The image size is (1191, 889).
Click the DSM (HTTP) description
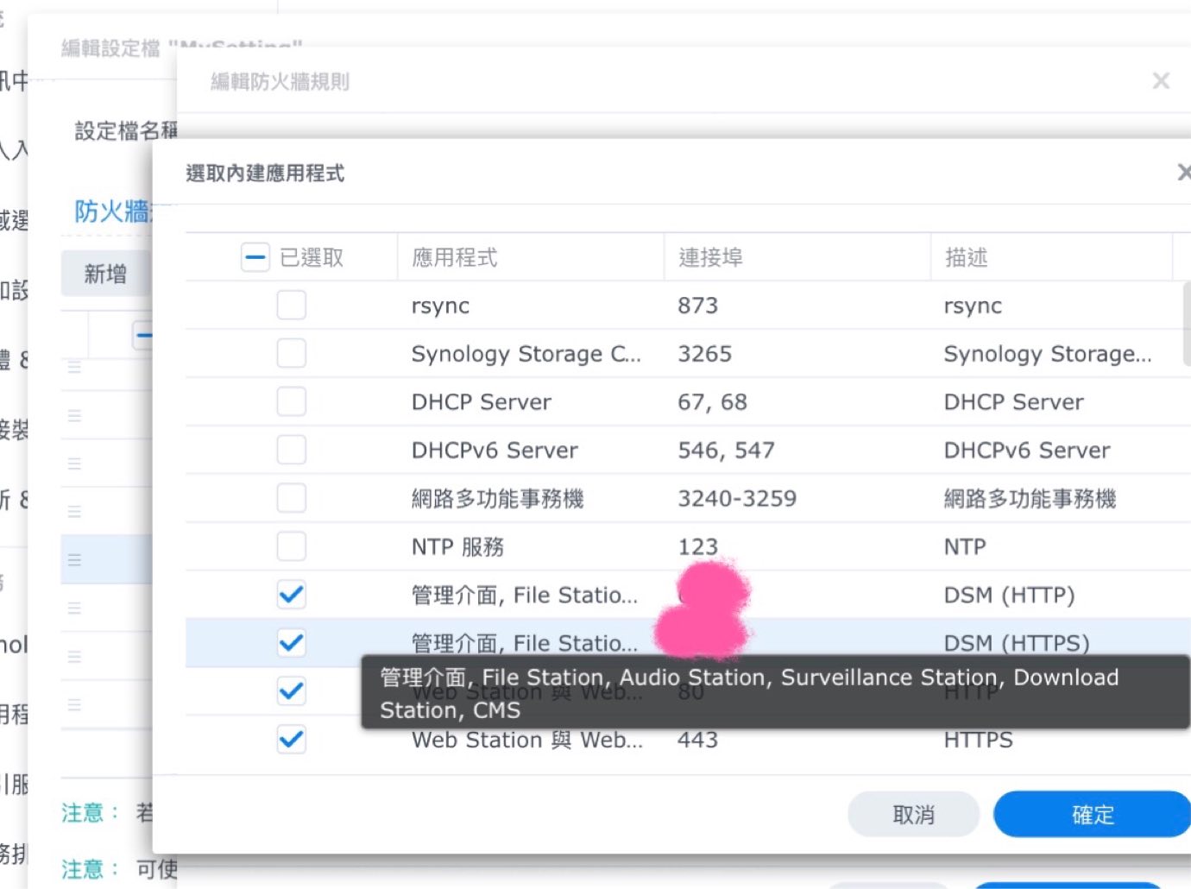coord(1010,596)
